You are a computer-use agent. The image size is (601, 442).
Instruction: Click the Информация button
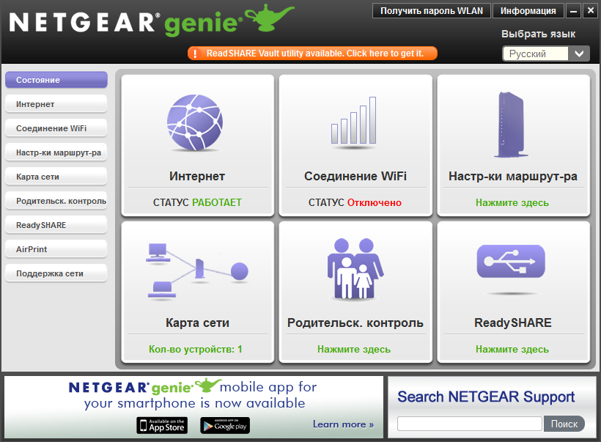coord(528,11)
